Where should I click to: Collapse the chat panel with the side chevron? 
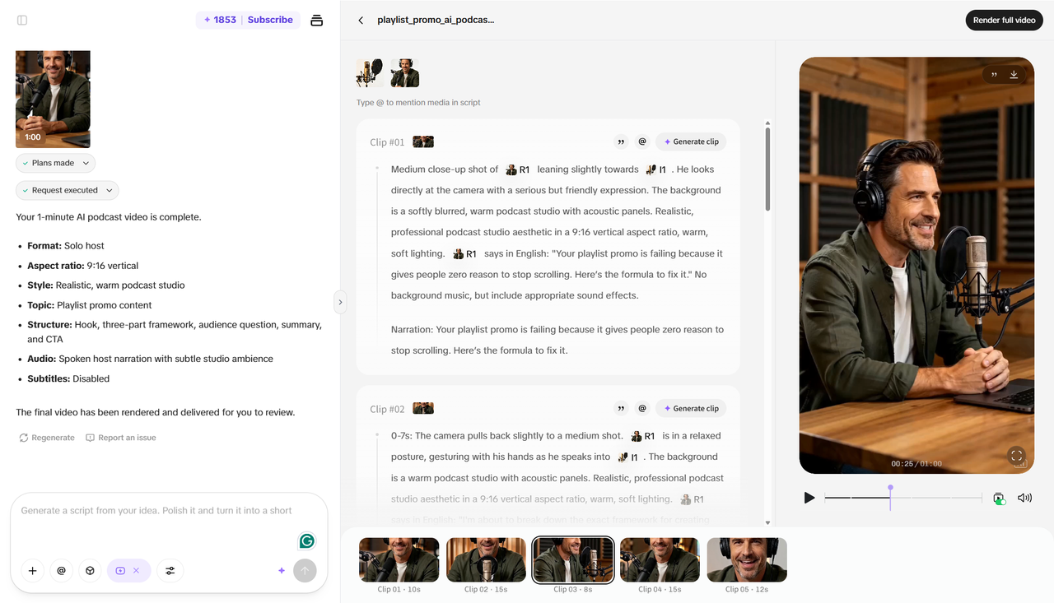click(x=340, y=302)
